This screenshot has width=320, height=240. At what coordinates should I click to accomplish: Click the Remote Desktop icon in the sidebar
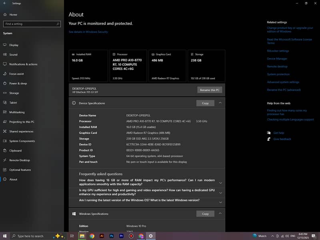click(x=5, y=160)
